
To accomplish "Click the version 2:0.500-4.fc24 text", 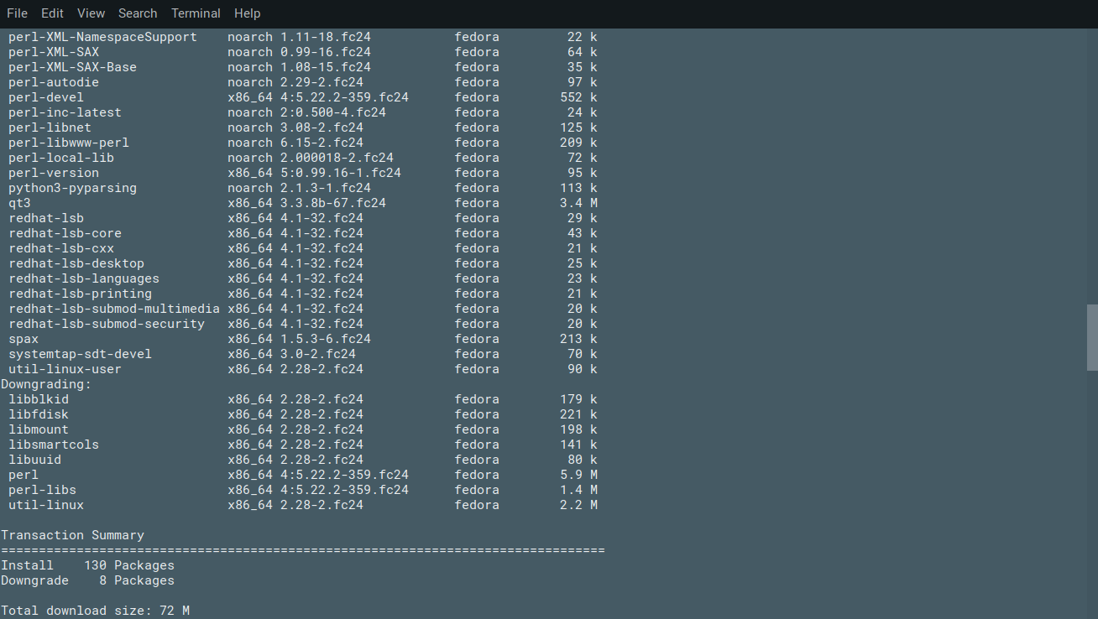I will tap(333, 112).
